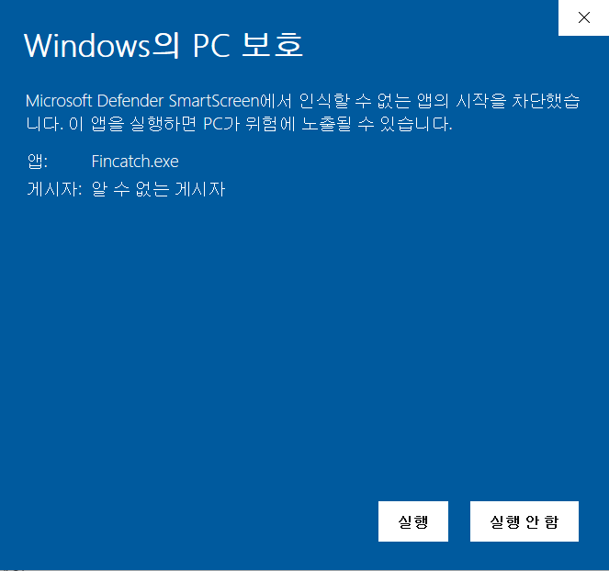Click the '게시자:' label
Viewport: 609px width, 571px height.
pos(54,189)
